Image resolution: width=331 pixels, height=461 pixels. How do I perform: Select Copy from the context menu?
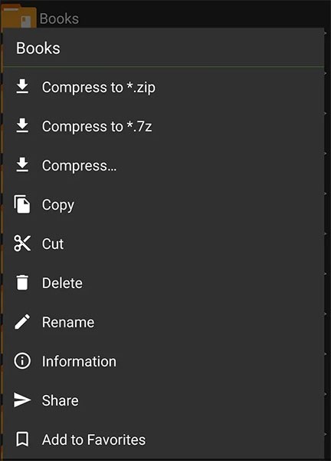164,204
